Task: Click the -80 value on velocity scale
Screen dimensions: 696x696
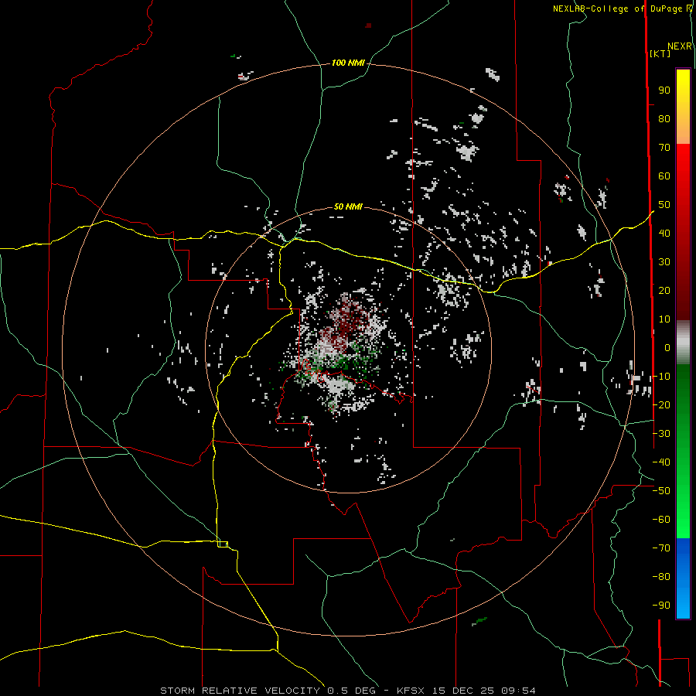Action: [661, 577]
